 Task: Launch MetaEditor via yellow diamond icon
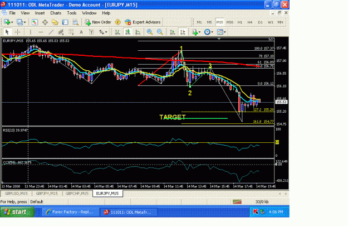[x=118, y=22]
